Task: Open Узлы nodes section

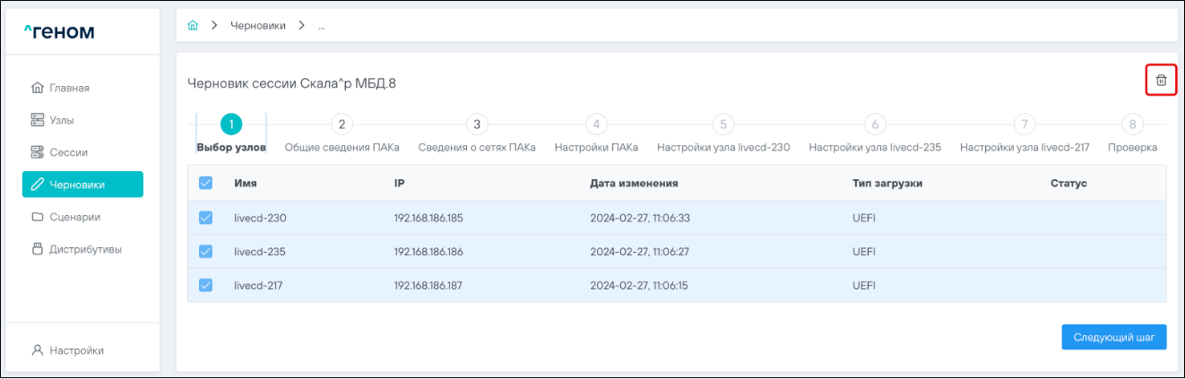Action: click(62, 120)
